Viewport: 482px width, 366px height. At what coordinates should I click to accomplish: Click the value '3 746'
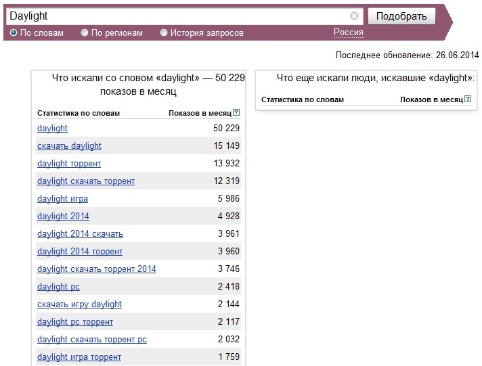[x=229, y=269]
